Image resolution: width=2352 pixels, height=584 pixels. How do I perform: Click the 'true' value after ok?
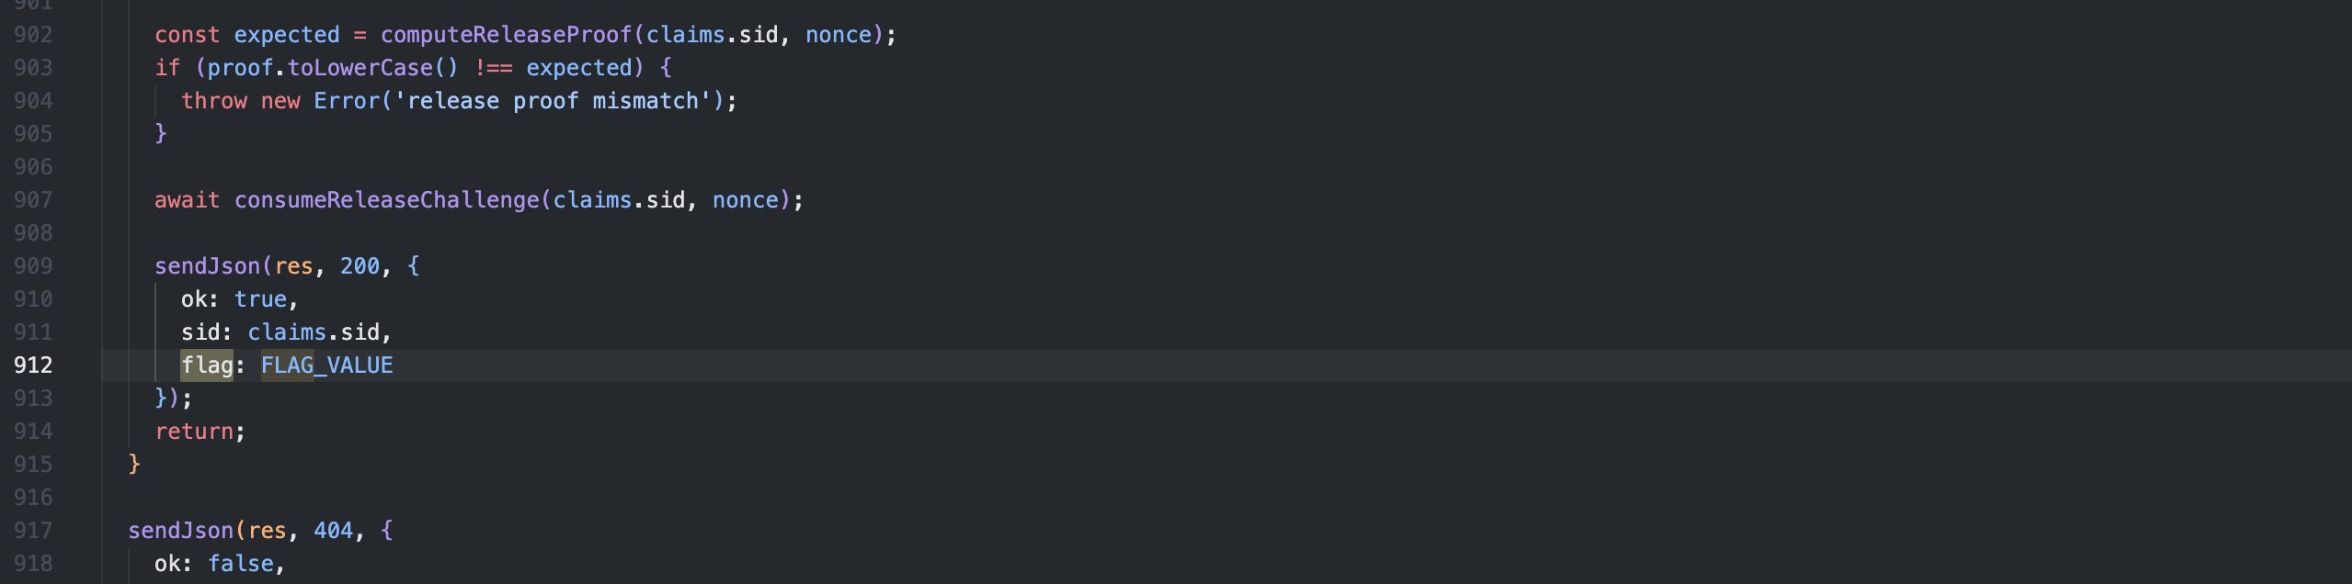click(260, 299)
